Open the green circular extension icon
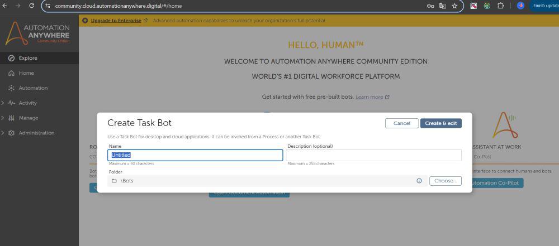Screen dimensions: 559x246 pos(487,6)
